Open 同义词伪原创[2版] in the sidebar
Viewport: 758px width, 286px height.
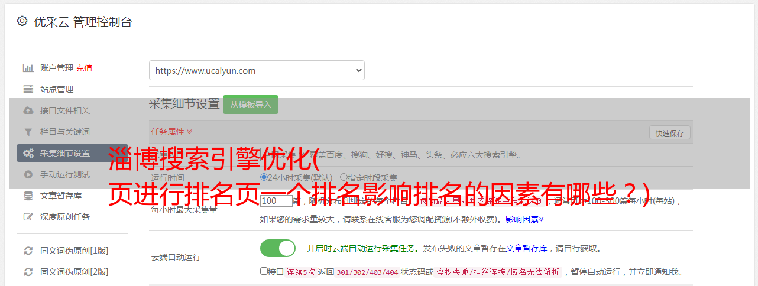tap(74, 272)
